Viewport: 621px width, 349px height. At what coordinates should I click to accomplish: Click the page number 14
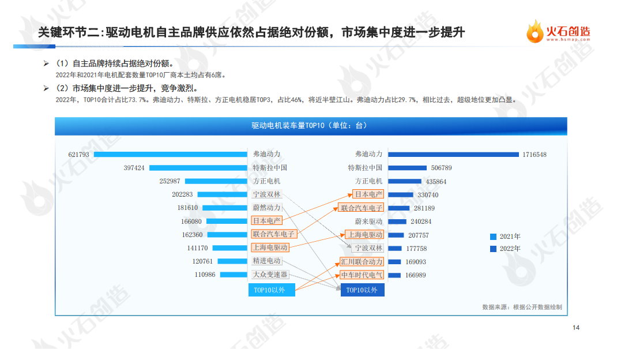pyautogui.click(x=576, y=328)
